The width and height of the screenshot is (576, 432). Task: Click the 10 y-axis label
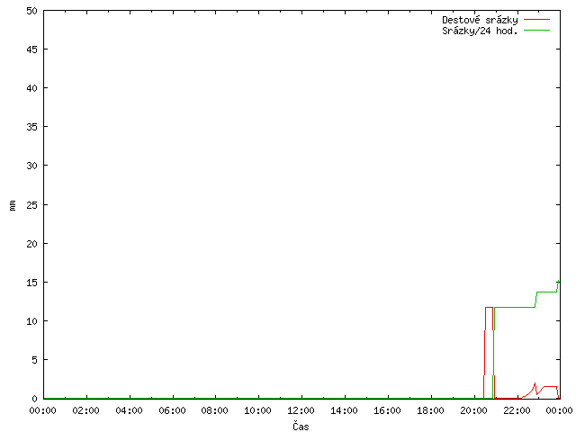click(x=32, y=321)
